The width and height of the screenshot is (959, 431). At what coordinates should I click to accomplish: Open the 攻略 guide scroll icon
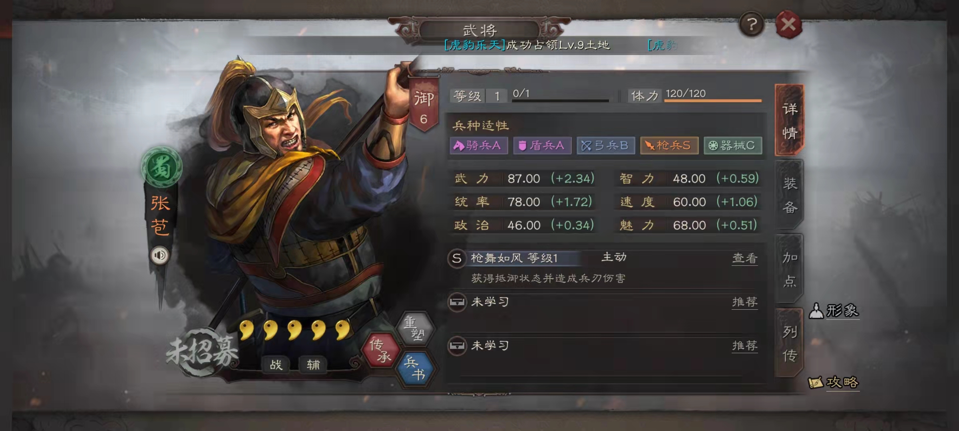coord(834,382)
